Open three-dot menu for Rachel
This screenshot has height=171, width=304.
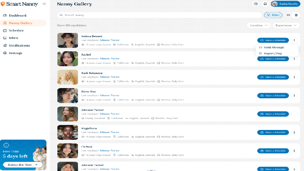coord(294,59)
